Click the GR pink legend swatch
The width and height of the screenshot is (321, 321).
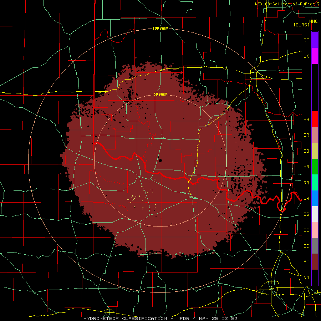coord(315,135)
